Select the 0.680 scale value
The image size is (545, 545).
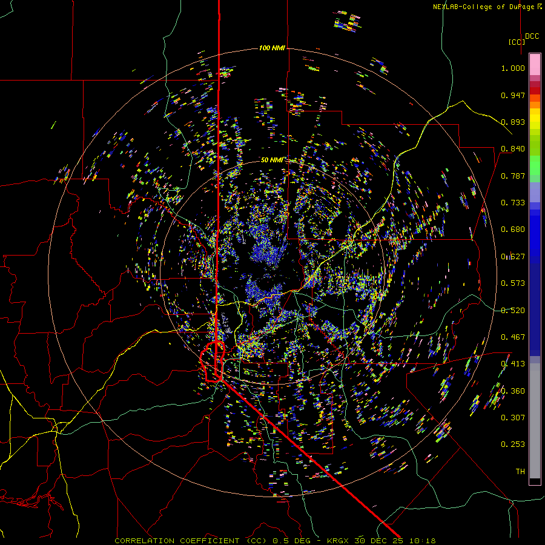[513, 230]
